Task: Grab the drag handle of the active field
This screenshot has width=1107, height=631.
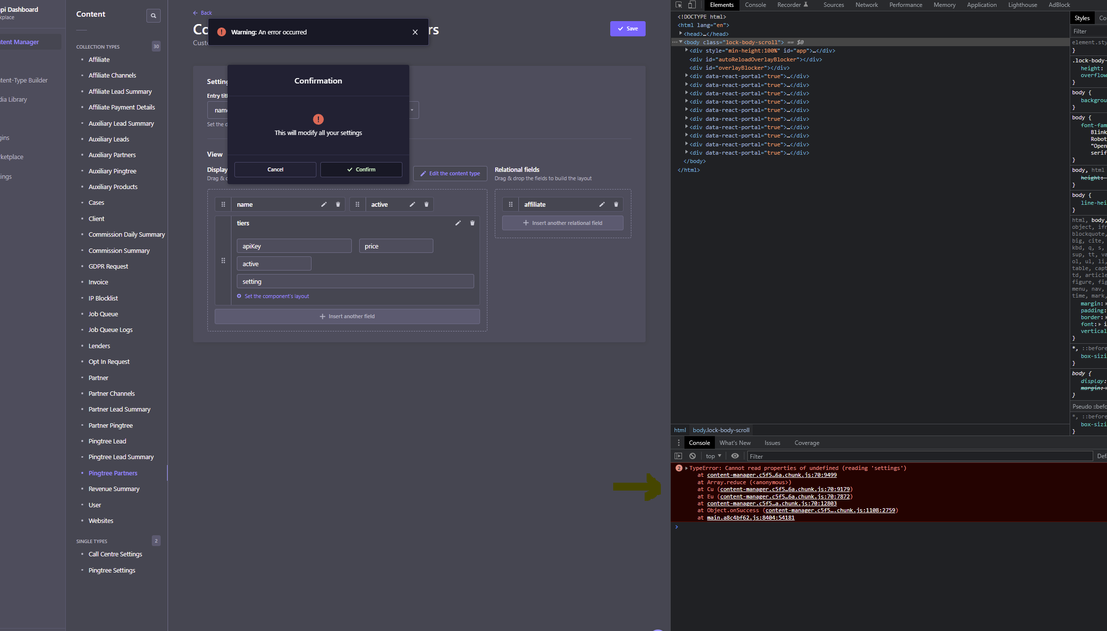Action: tap(358, 205)
